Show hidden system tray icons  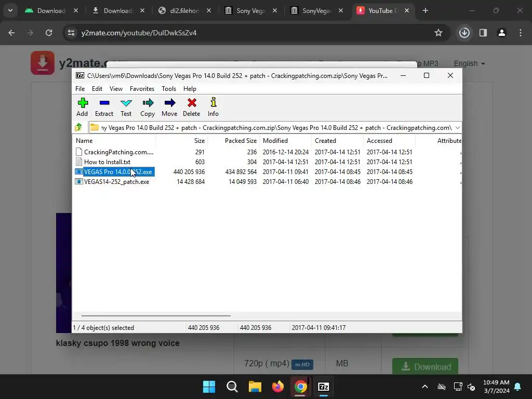point(425,387)
